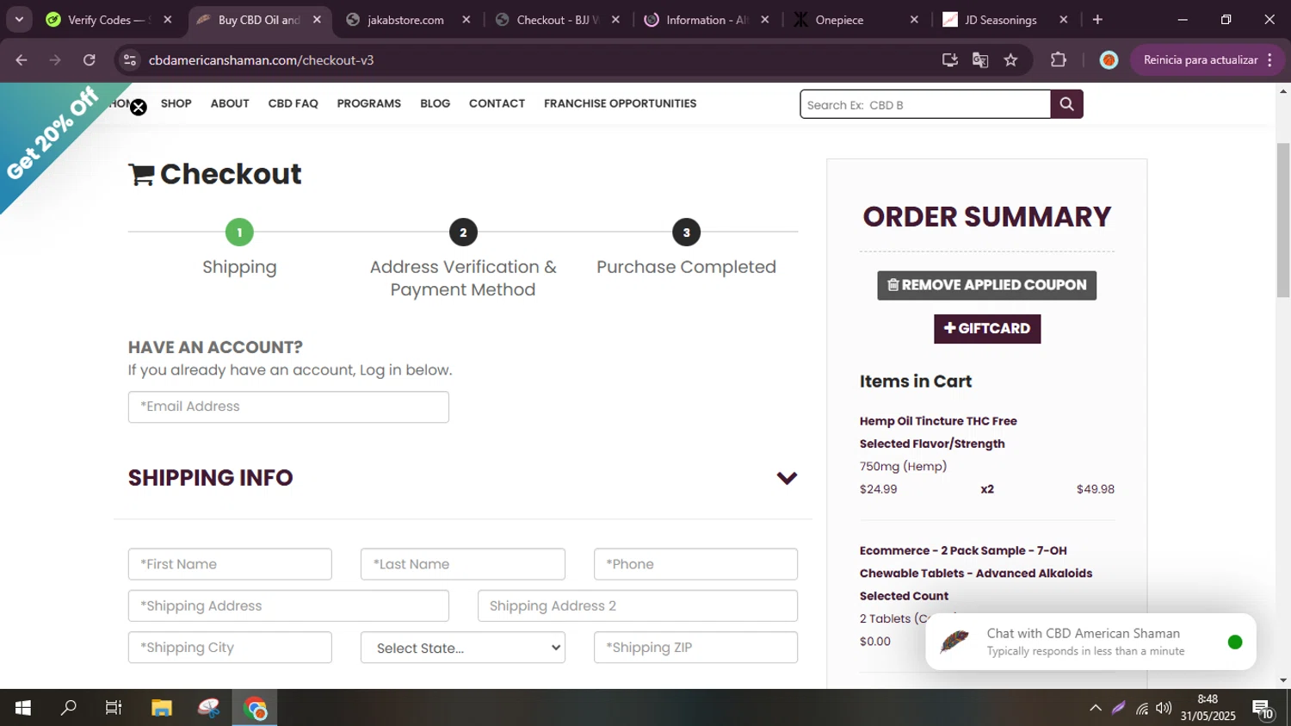Open File Explorer from the taskbar
Image resolution: width=1291 pixels, height=726 pixels.
[x=162, y=708]
